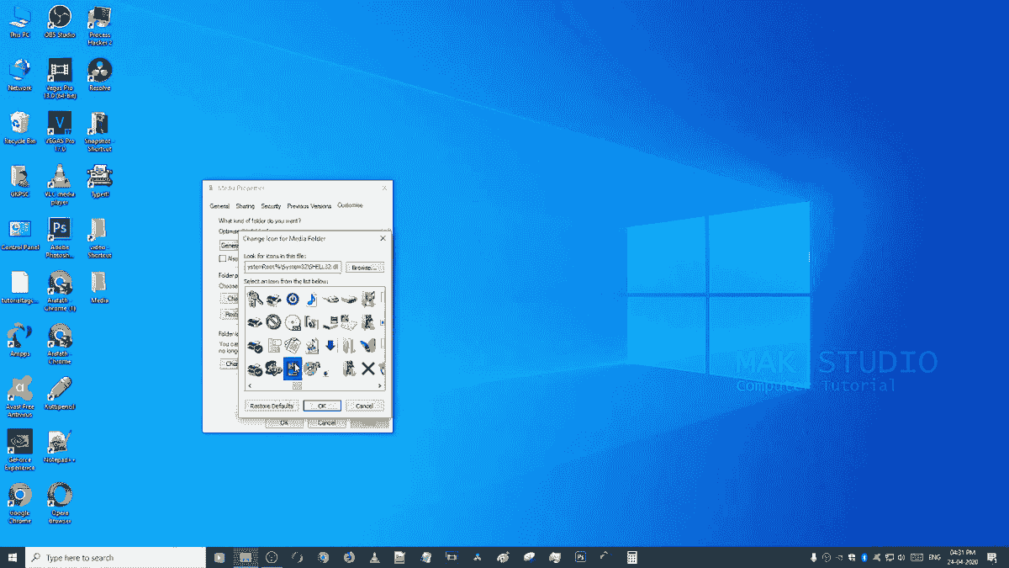Image resolution: width=1009 pixels, height=568 pixels.
Task: Select the prohibition sign icon
Action: click(273, 321)
